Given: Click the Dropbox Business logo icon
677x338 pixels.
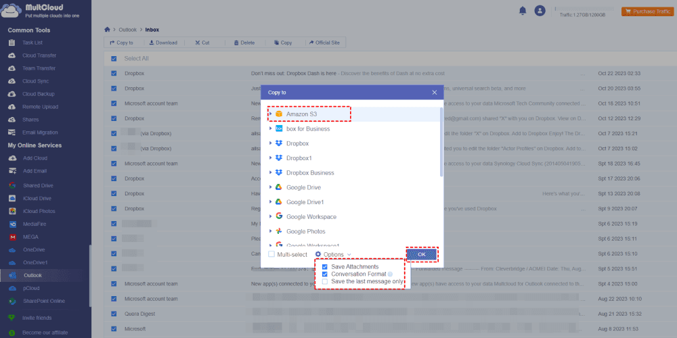Looking at the screenshot, I should pos(279,172).
